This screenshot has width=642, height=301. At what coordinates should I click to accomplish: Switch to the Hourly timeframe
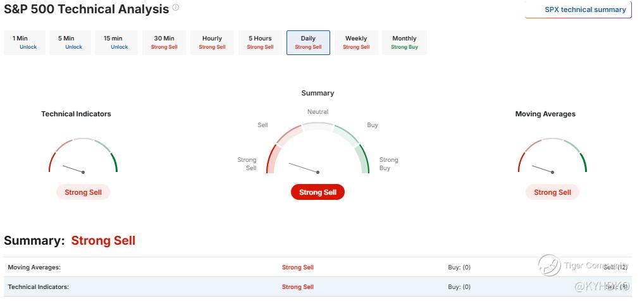[x=212, y=42]
